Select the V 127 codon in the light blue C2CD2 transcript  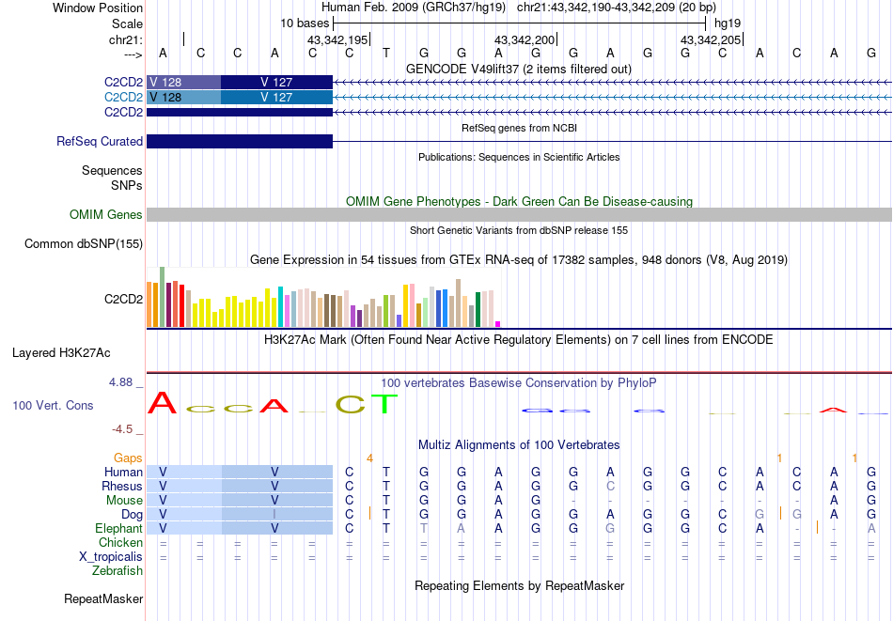276,98
